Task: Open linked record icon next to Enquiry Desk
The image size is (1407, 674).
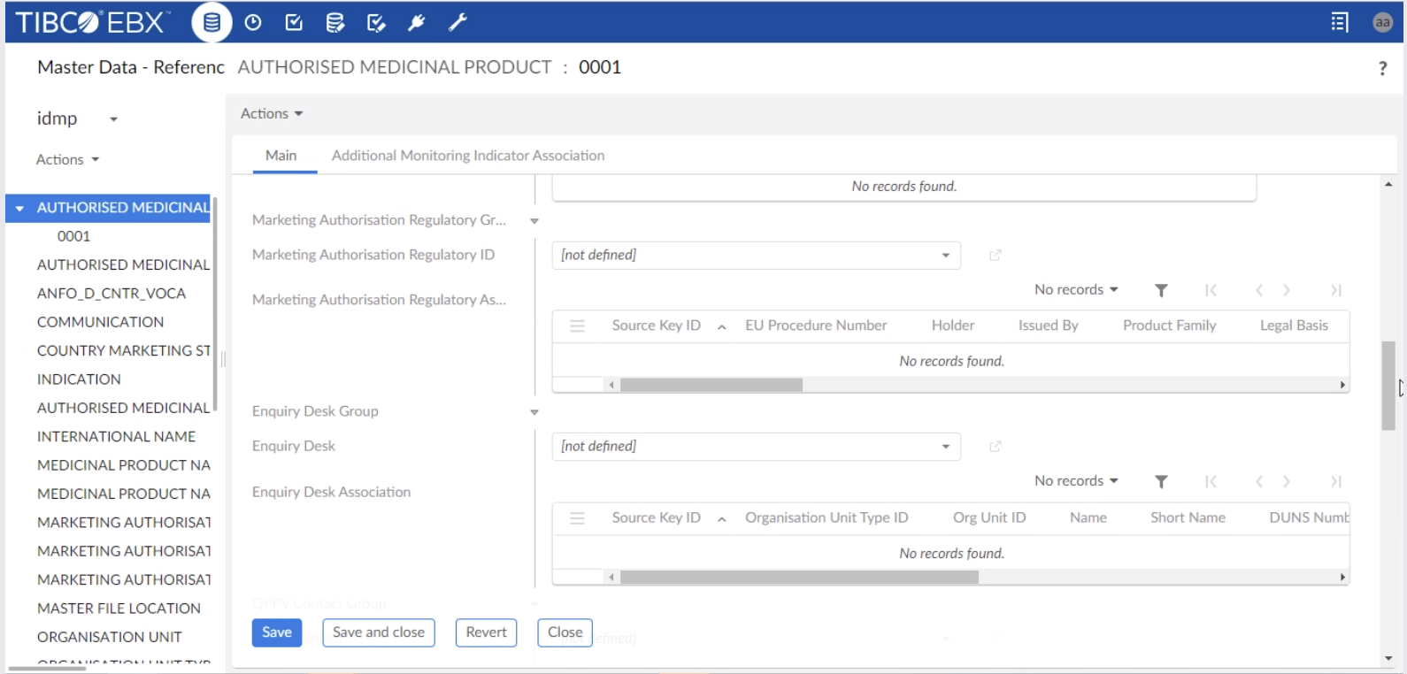Action: tap(996, 447)
